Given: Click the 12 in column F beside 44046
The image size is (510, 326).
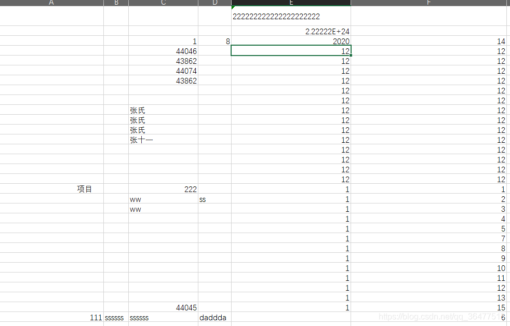Looking at the screenshot, I should [x=428, y=51].
